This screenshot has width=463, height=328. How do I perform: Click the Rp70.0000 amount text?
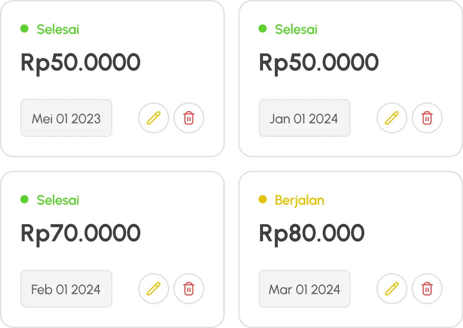(80, 234)
